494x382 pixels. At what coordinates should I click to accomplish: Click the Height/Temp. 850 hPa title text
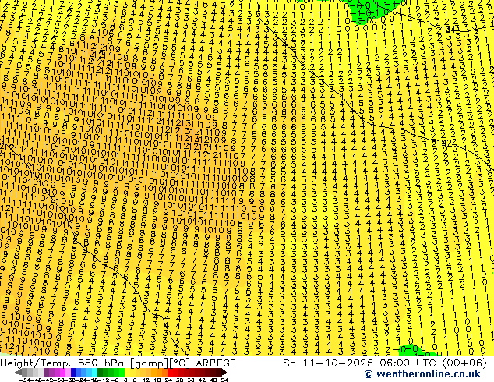64,363
